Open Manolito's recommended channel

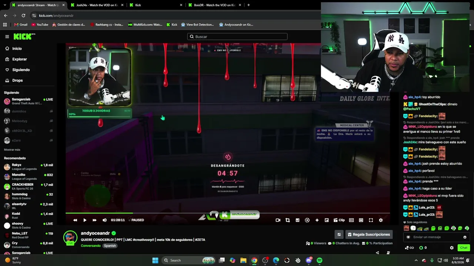29,177
